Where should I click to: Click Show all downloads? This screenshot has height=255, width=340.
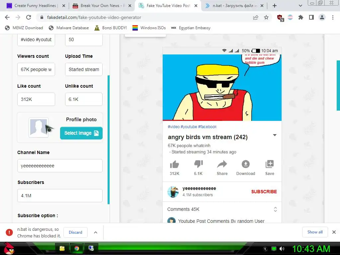click(x=315, y=232)
